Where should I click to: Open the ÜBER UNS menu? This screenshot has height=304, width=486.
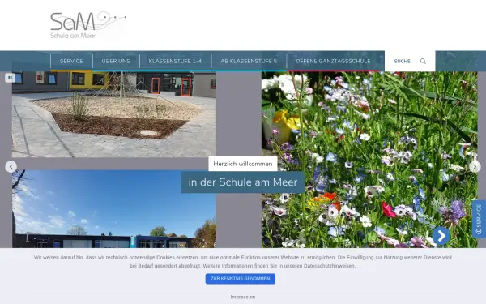(116, 61)
